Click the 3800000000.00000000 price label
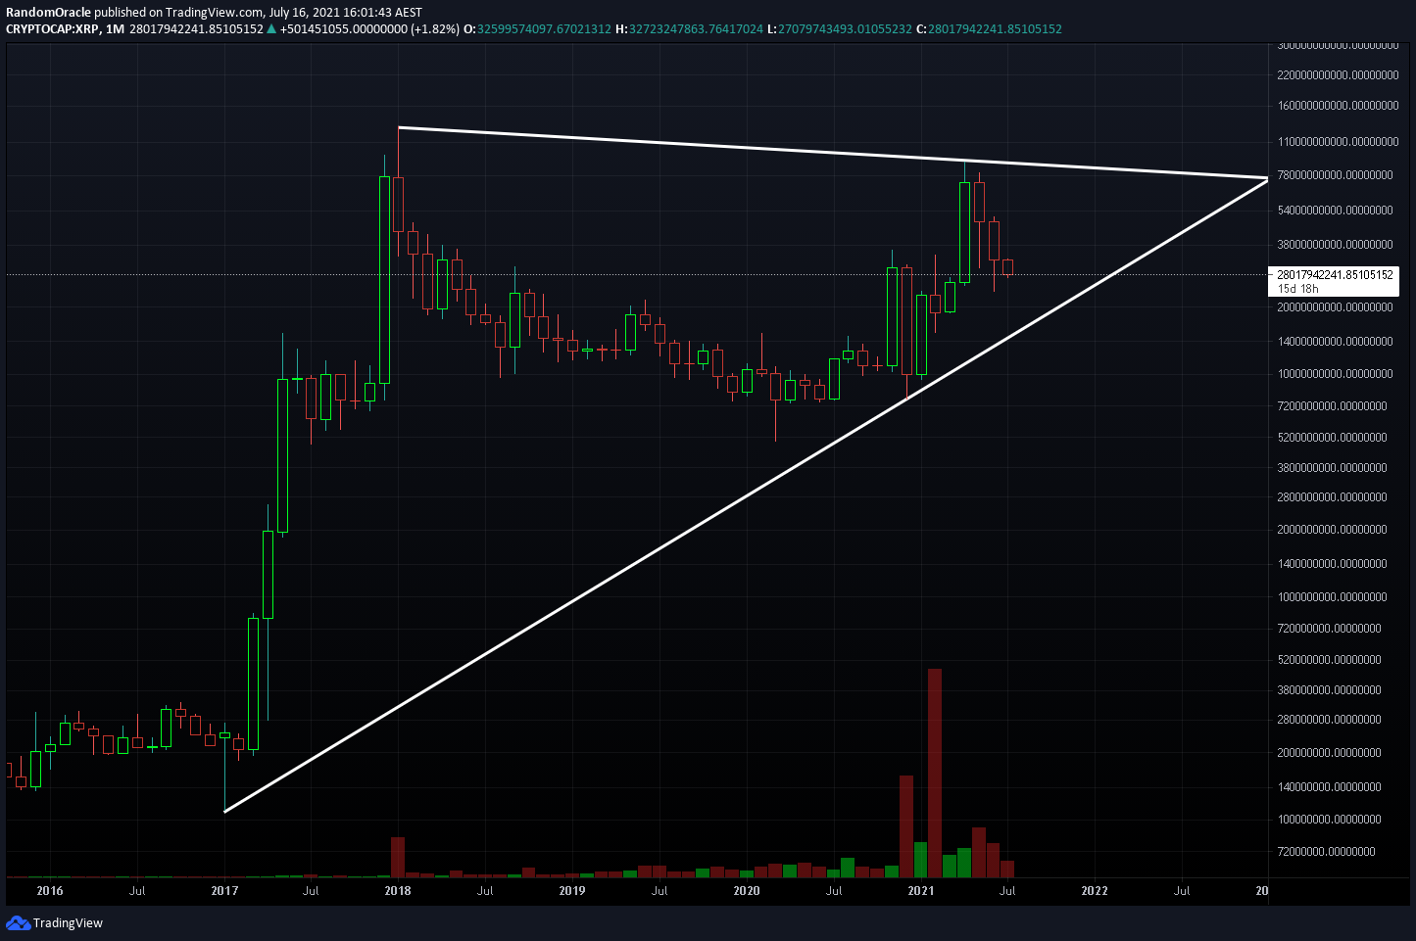This screenshot has width=1416, height=941. coord(1332,467)
